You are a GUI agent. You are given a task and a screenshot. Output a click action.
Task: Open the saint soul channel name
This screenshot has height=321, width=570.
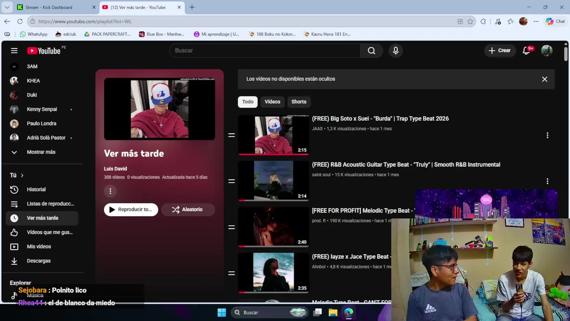click(321, 175)
